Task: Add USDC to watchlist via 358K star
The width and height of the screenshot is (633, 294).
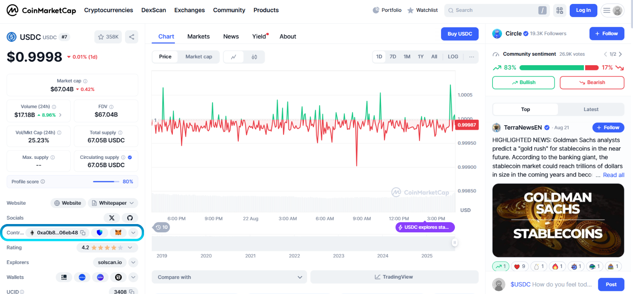Action: (108, 37)
